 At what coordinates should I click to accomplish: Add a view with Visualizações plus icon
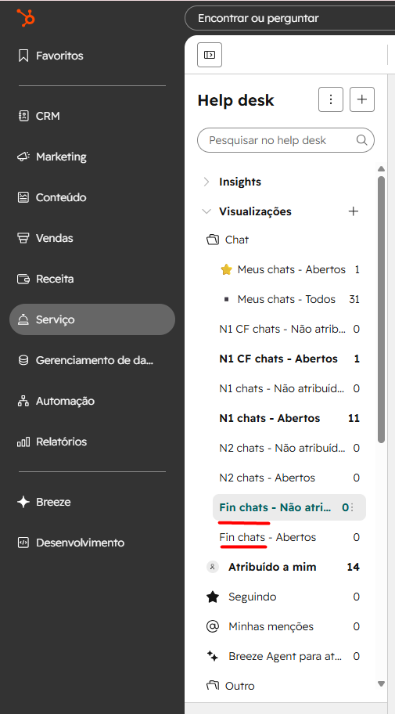pyautogui.click(x=353, y=211)
